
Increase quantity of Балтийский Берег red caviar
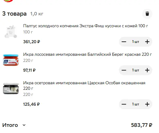coord(147,70)
